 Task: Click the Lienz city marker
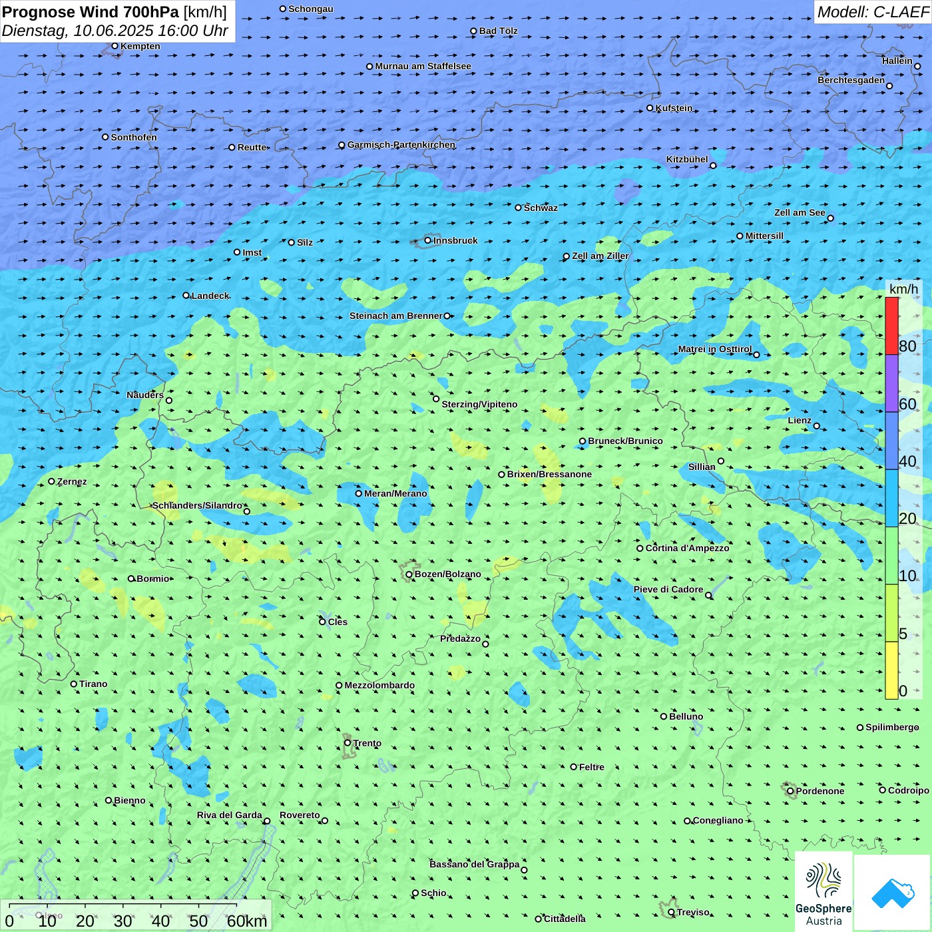click(x=817, y=426)
